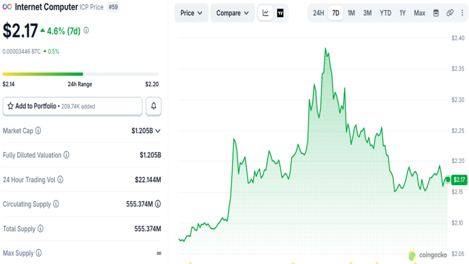This screenshot has width=469, height=264.
Task: Show Market Cap info tooltip icon
Action: tap(38, 131)
